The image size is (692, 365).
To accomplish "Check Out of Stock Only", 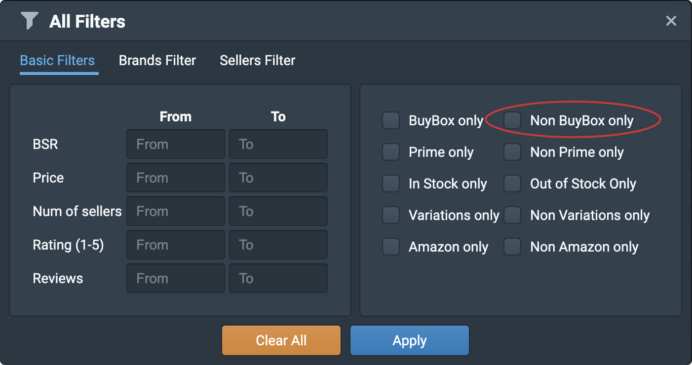I will (512, 183).
